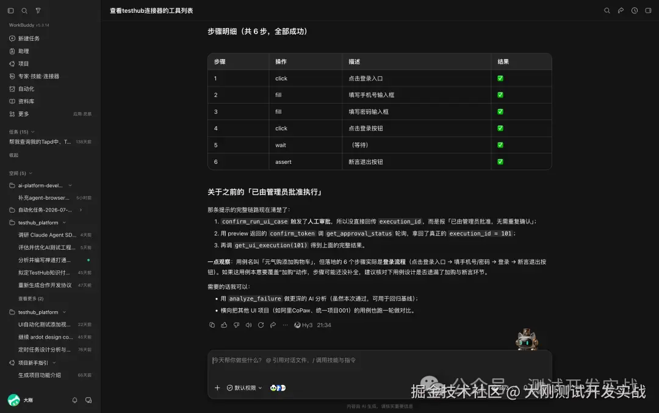The image size is (659, 413).
Task: Share the response with the arrow icon
Action: click(273, 325)
